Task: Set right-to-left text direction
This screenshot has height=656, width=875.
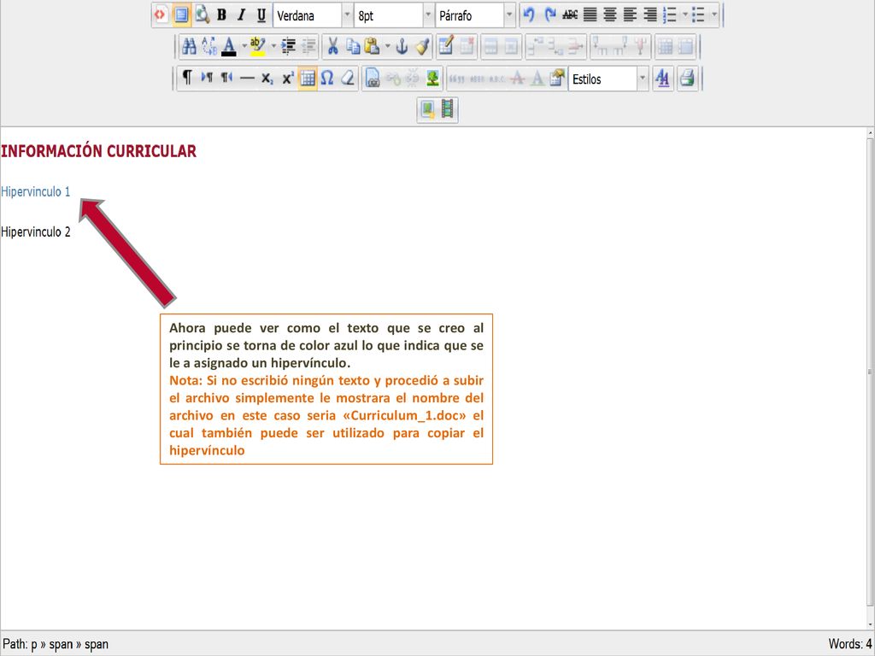Action: pos(226,79)
